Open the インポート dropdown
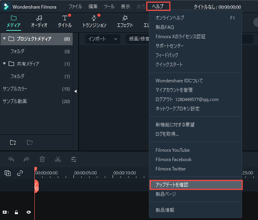 click(x=103, y=39)
